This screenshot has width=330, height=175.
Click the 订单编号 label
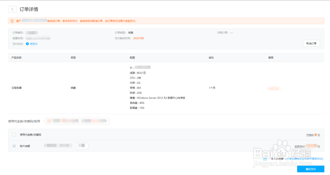18,33
